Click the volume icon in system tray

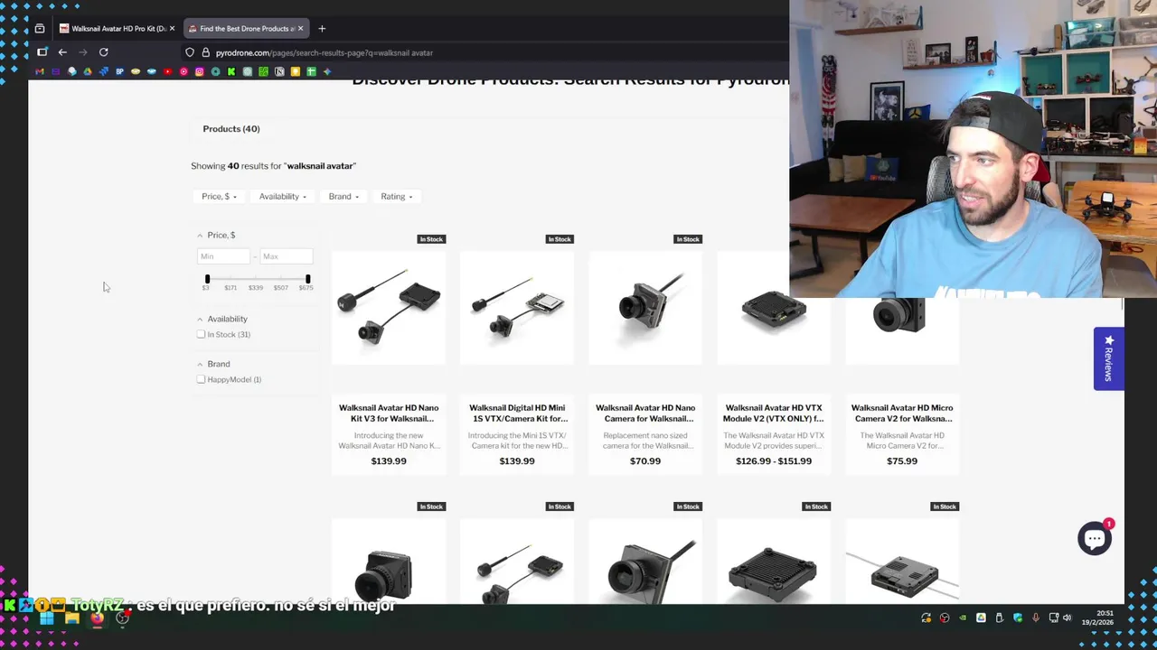[1067, 617]
